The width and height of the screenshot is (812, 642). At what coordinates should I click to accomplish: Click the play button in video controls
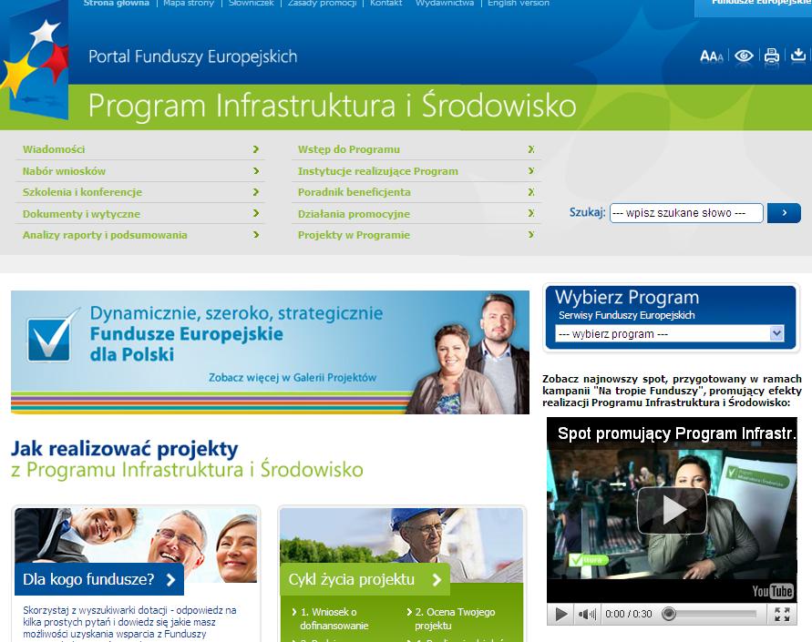click(x=560, y=614)
